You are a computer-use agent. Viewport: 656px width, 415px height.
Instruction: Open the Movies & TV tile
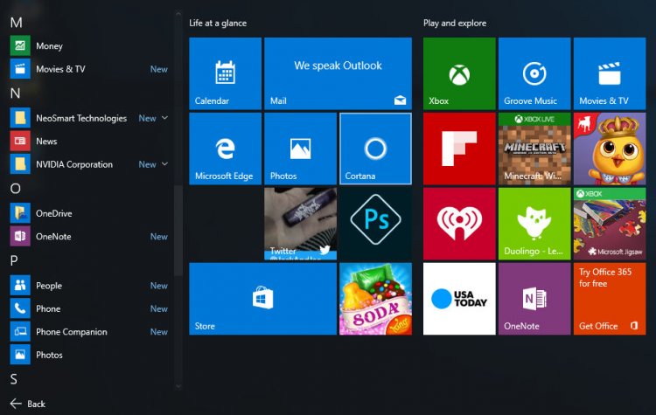pos(610,73)
